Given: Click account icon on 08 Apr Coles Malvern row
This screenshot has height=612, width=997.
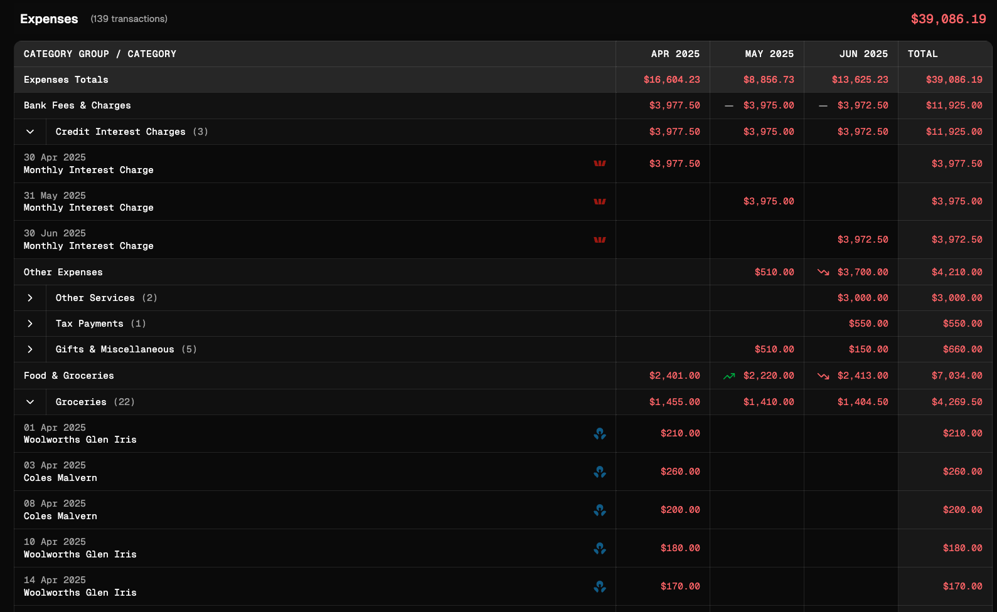Looking at the screenshot, I should 600,510.
